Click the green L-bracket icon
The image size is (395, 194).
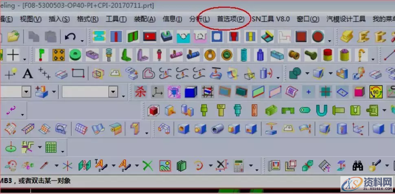tap(126, 55)
